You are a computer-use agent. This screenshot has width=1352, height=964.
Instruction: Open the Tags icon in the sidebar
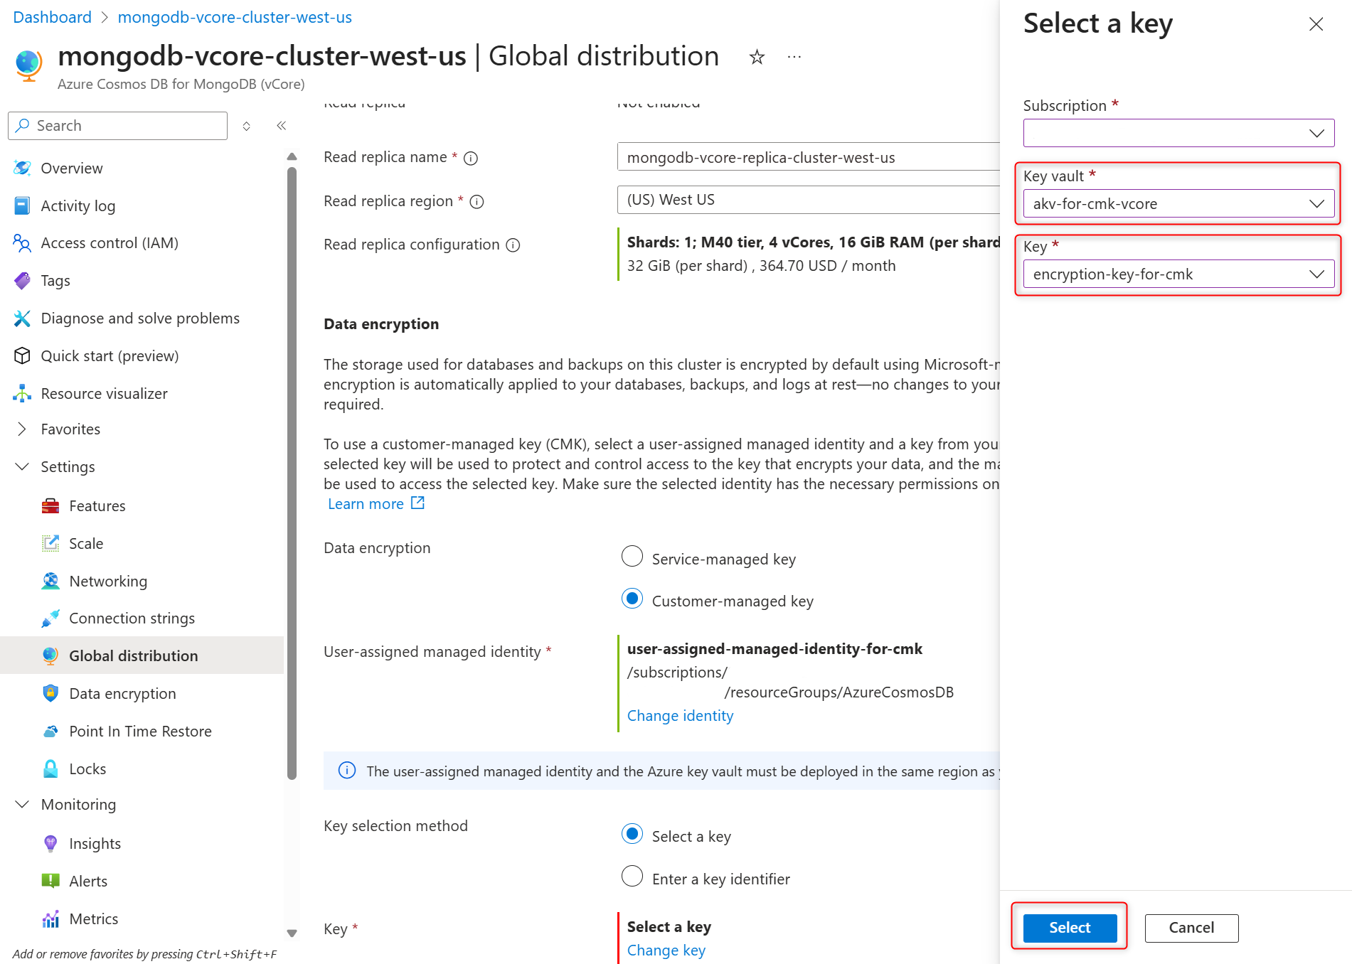tap(22, 281)
